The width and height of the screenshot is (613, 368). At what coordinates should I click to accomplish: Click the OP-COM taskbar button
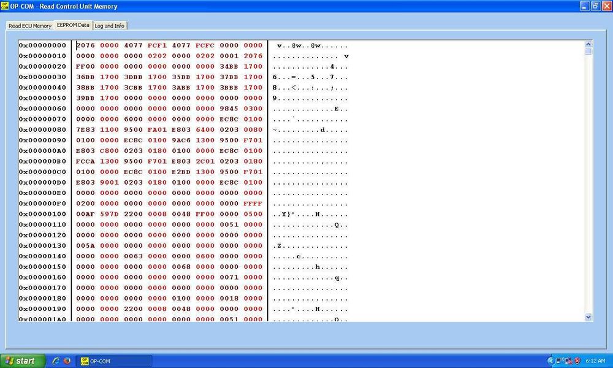coord(114,361)
